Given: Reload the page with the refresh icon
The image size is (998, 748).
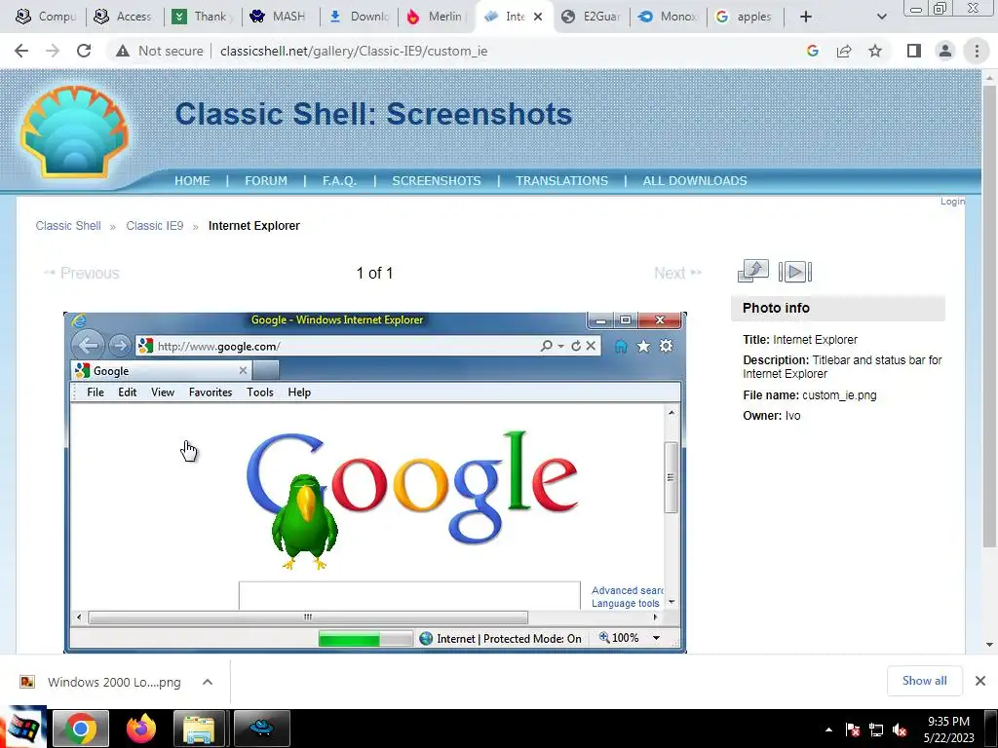Looking at the screenshot, I should pyautogui.click(x=84, y=51).
